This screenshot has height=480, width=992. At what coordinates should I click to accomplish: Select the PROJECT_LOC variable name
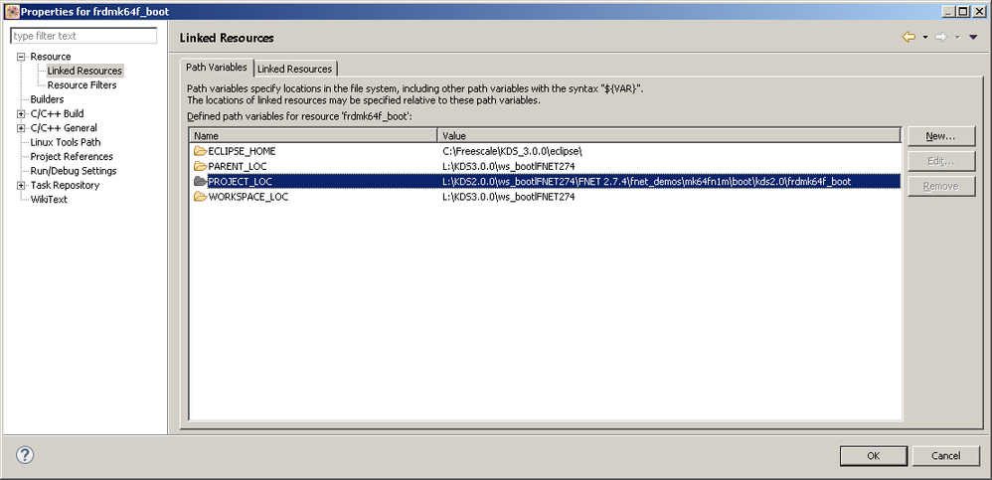click(240, 182)
